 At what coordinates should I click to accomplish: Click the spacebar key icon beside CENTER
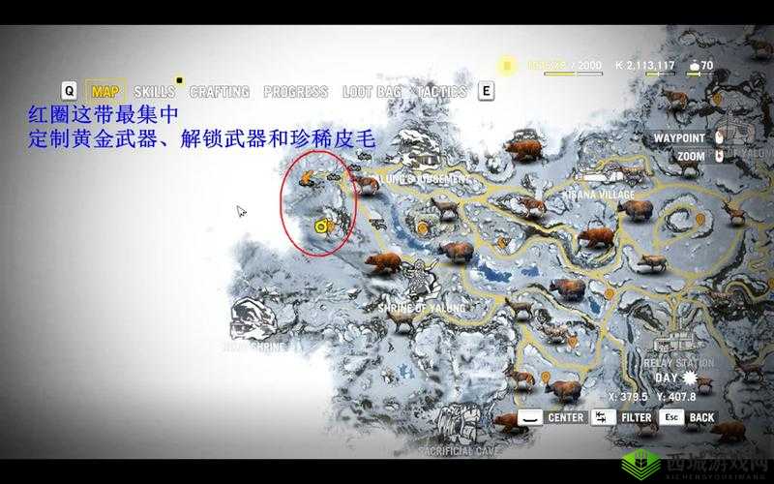(x=530, y=417)
